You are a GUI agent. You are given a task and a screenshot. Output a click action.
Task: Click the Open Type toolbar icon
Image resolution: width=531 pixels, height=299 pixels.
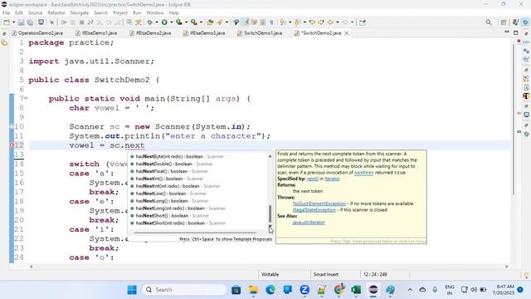(x=210, y=22)
